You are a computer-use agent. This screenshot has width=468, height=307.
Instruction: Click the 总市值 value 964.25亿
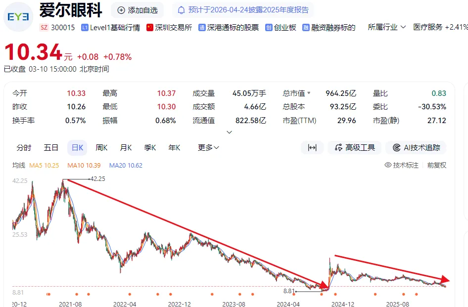click(x=340, y=93)
